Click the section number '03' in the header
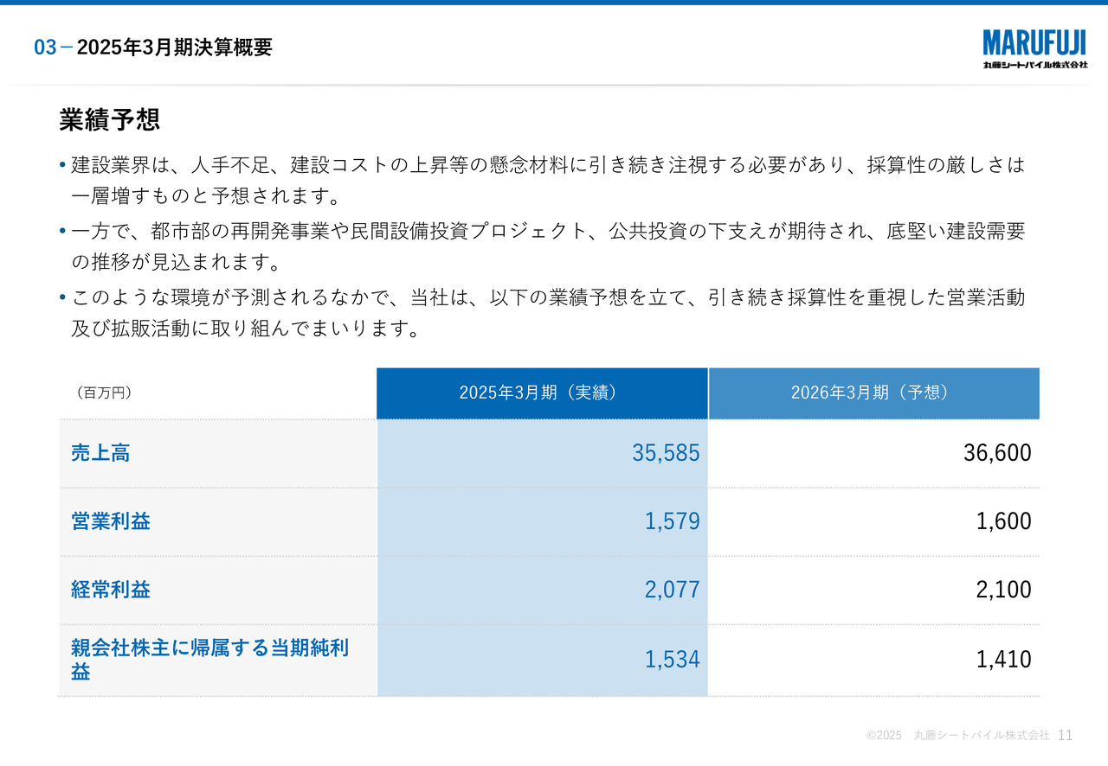This screenshot has height=766, width=1108. [45, 48]
